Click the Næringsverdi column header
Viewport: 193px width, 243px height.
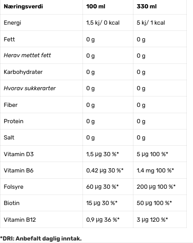[x=23, y=7]
